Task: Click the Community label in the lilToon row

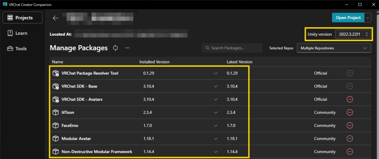Action: point(325,112)
